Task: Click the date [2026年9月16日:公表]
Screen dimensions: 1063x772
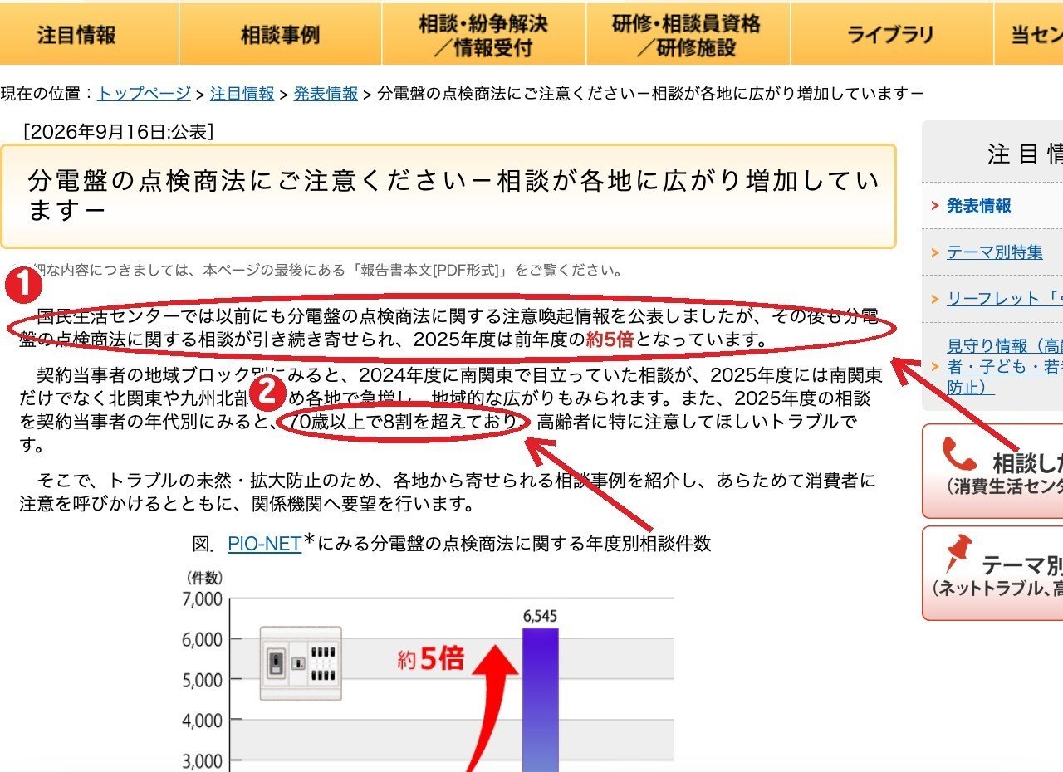Action: [118, 132]
